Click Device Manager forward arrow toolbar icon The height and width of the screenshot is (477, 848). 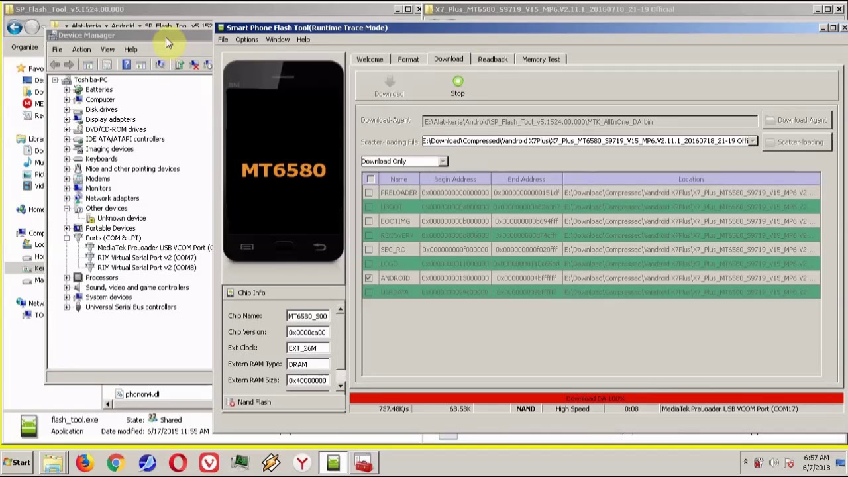[69, 65]
